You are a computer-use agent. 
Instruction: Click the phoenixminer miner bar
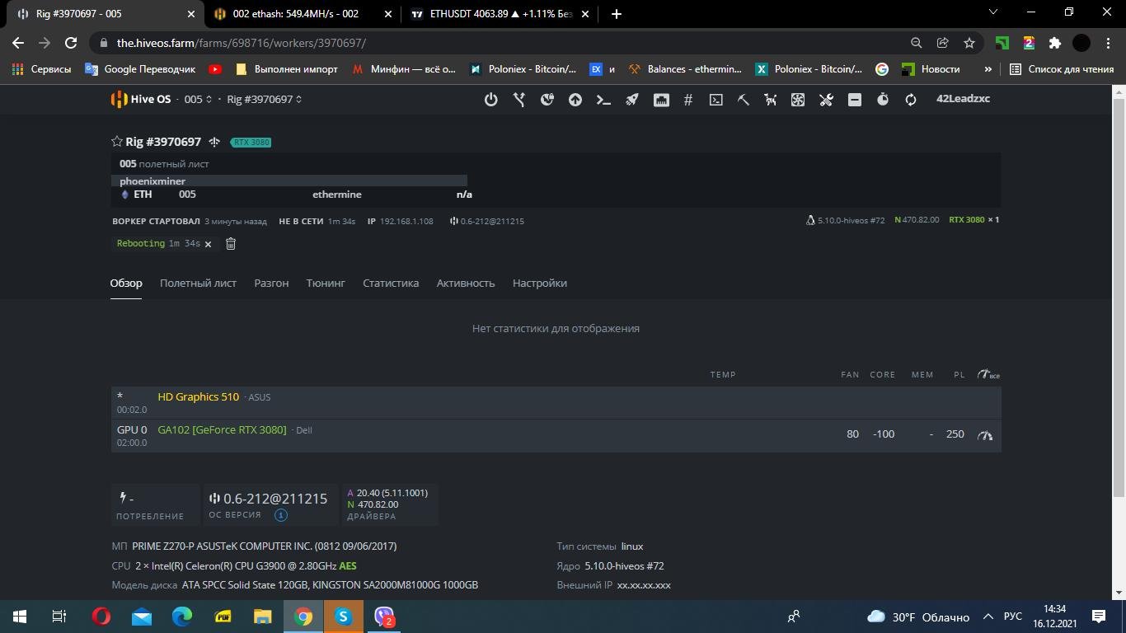[289, 181]
